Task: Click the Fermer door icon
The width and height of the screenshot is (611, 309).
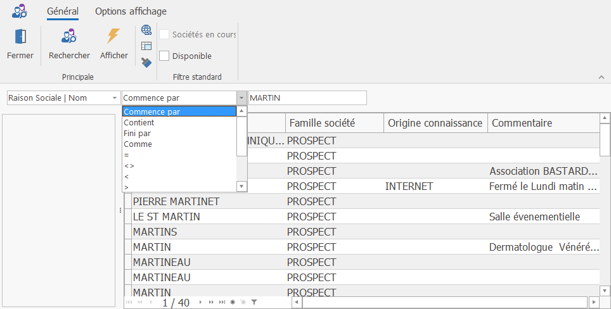Action: [20, 37]
